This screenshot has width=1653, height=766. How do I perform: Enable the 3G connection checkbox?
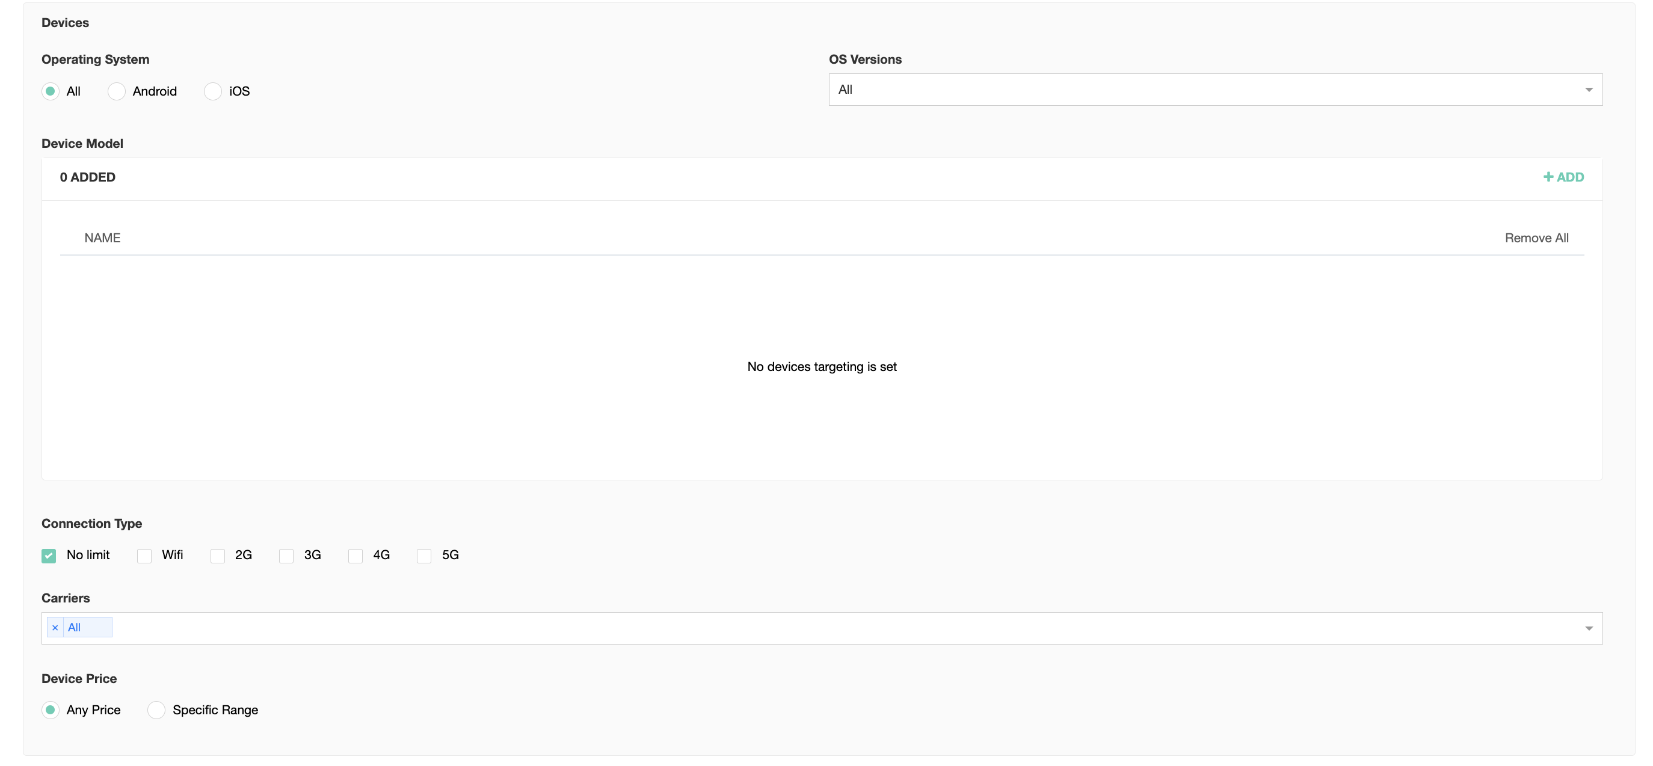[x=286, y=556]
